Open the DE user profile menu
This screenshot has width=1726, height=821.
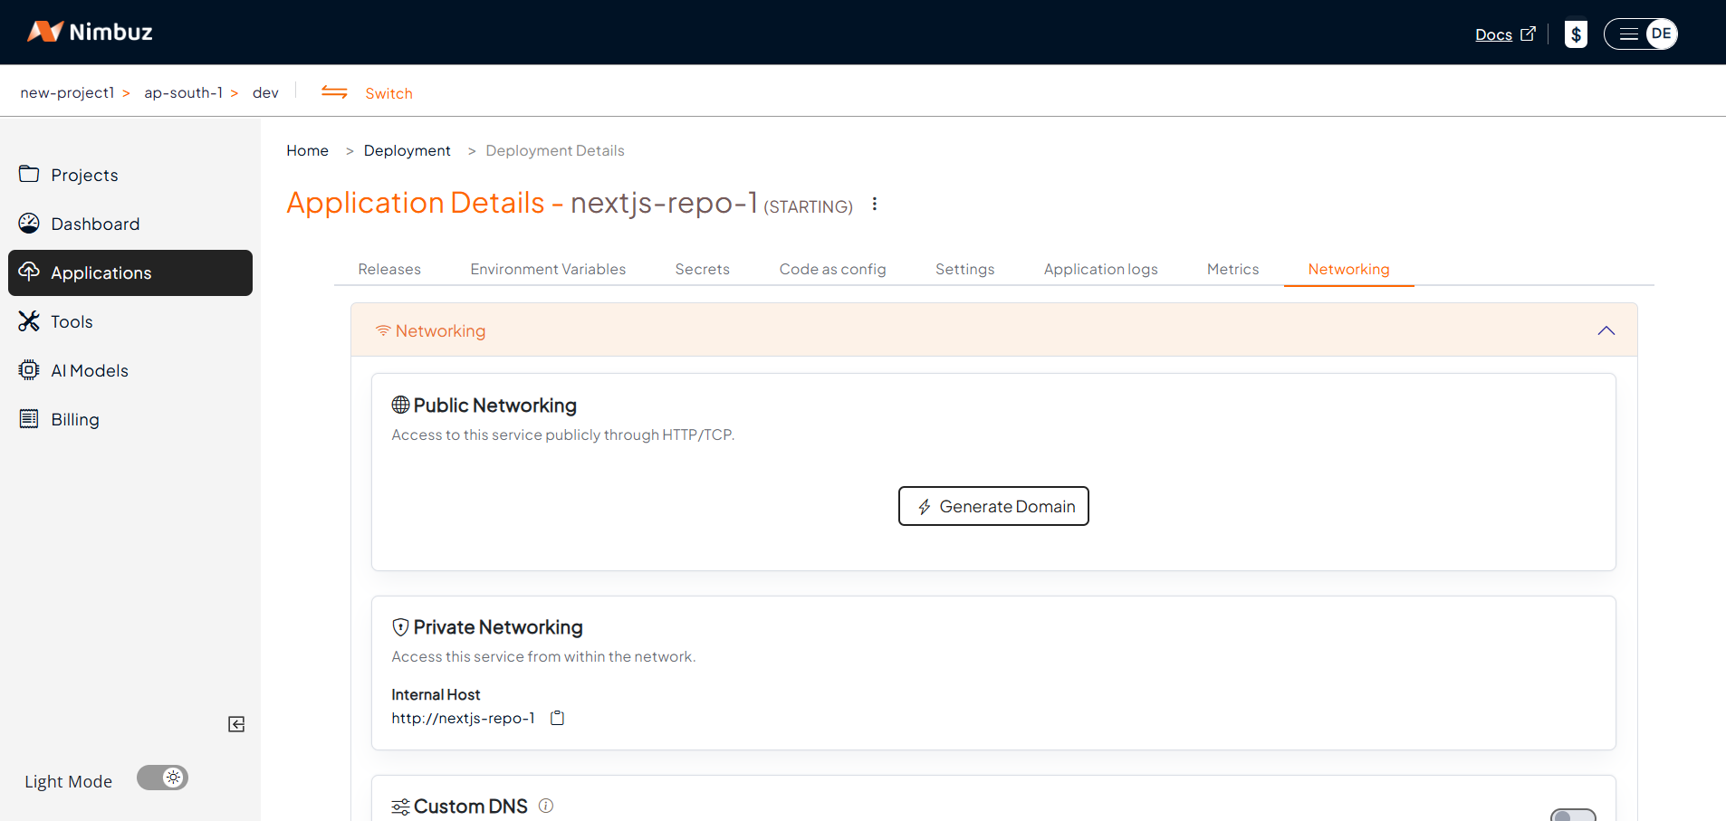click(x=1660, y=34)
